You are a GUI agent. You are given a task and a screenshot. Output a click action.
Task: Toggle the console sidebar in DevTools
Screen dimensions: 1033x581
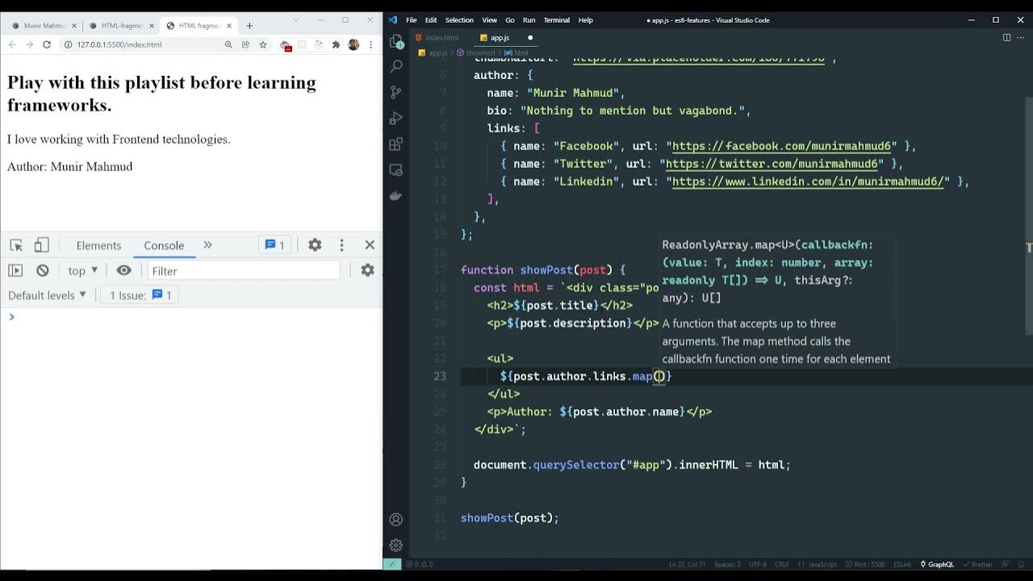[15, 270]
